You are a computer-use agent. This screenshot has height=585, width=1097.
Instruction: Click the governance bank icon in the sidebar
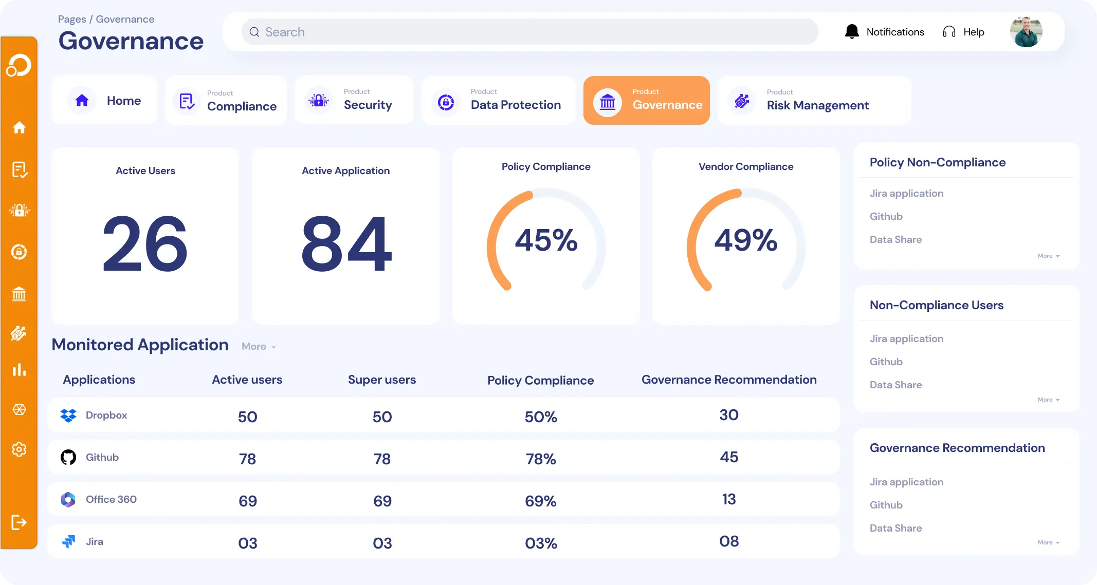coord(19,294)
